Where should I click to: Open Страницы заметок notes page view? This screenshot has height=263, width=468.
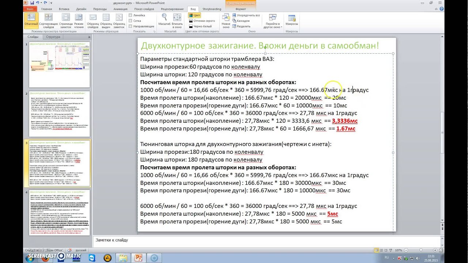pos(66,21)
